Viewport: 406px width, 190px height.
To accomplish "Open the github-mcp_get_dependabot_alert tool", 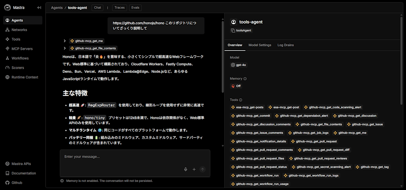I will 302,116.
